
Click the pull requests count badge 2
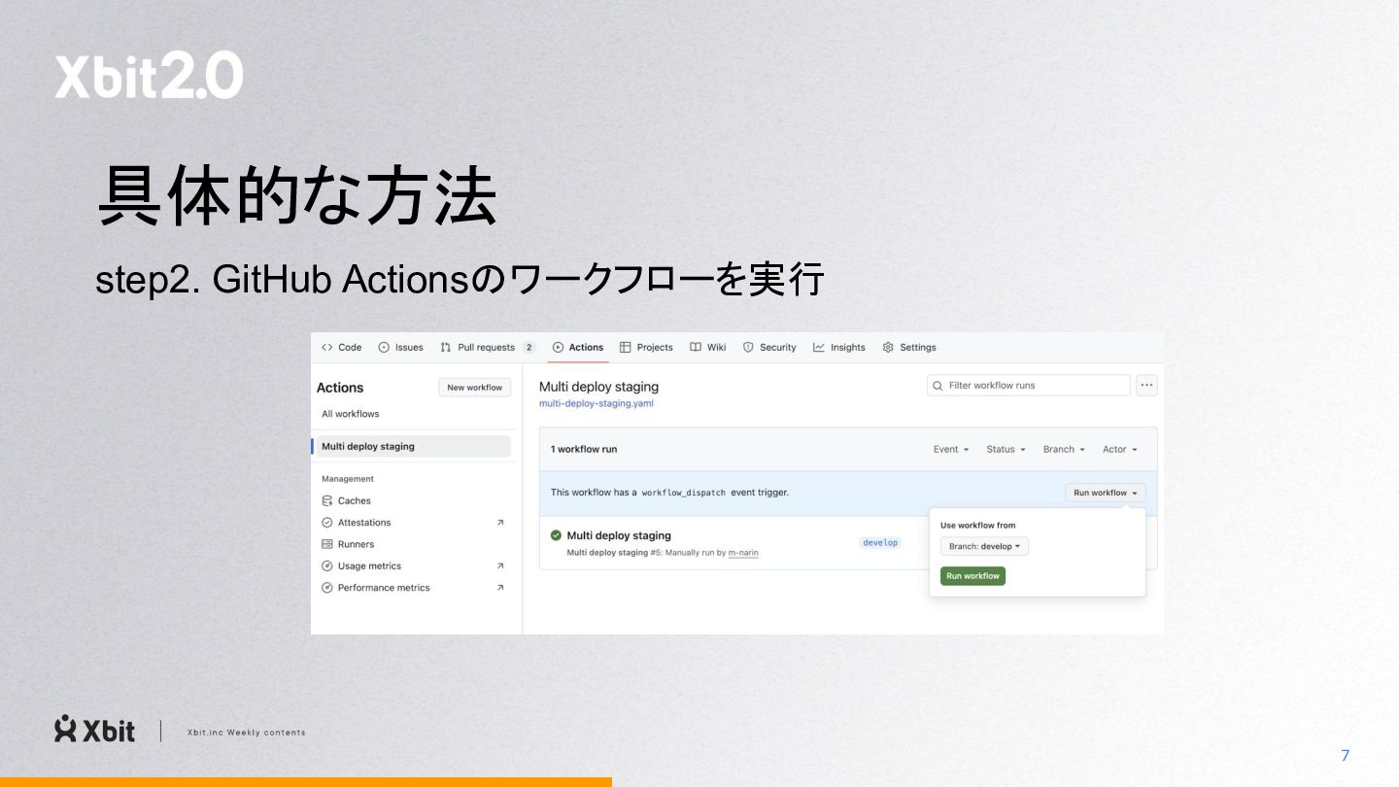point(529,347)
